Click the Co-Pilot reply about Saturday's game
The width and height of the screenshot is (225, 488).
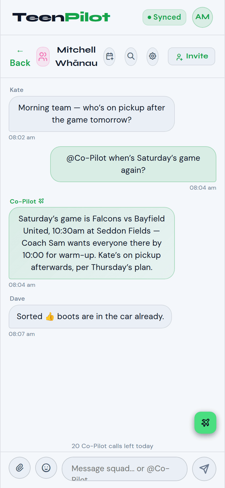coord(92,243)
